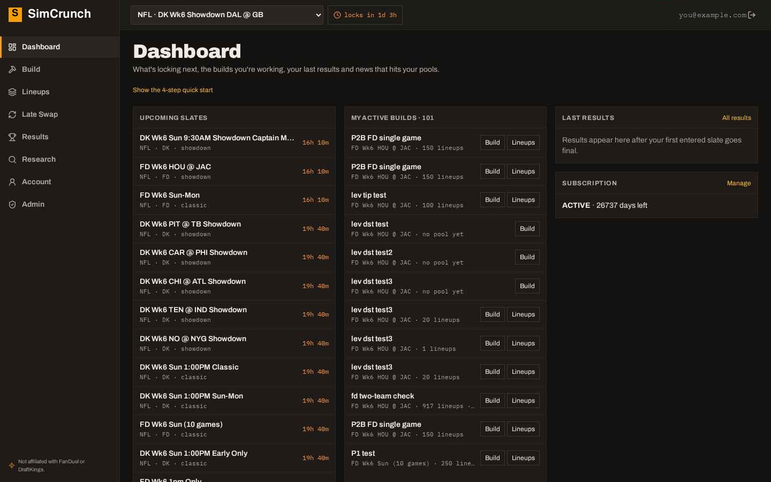Click Lineups for P1 test build
The width and height of the screenshot is (771, 482).
point(523,458)
